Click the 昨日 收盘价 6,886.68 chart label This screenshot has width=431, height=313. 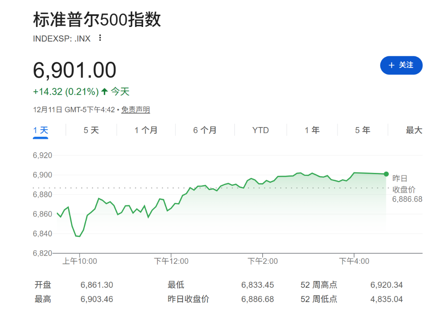pos(407,189)
